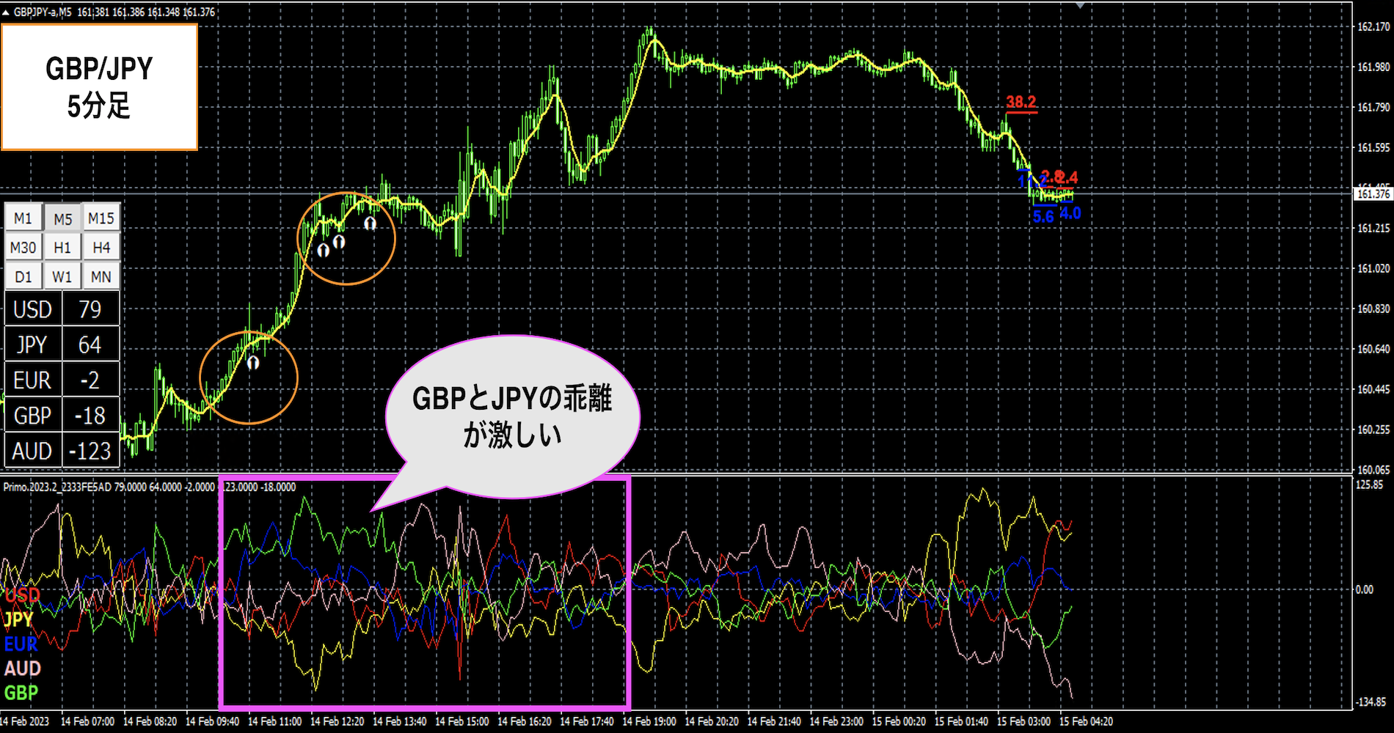
Task: Select the D1 daily timeframe
Action: click(23, 276)
